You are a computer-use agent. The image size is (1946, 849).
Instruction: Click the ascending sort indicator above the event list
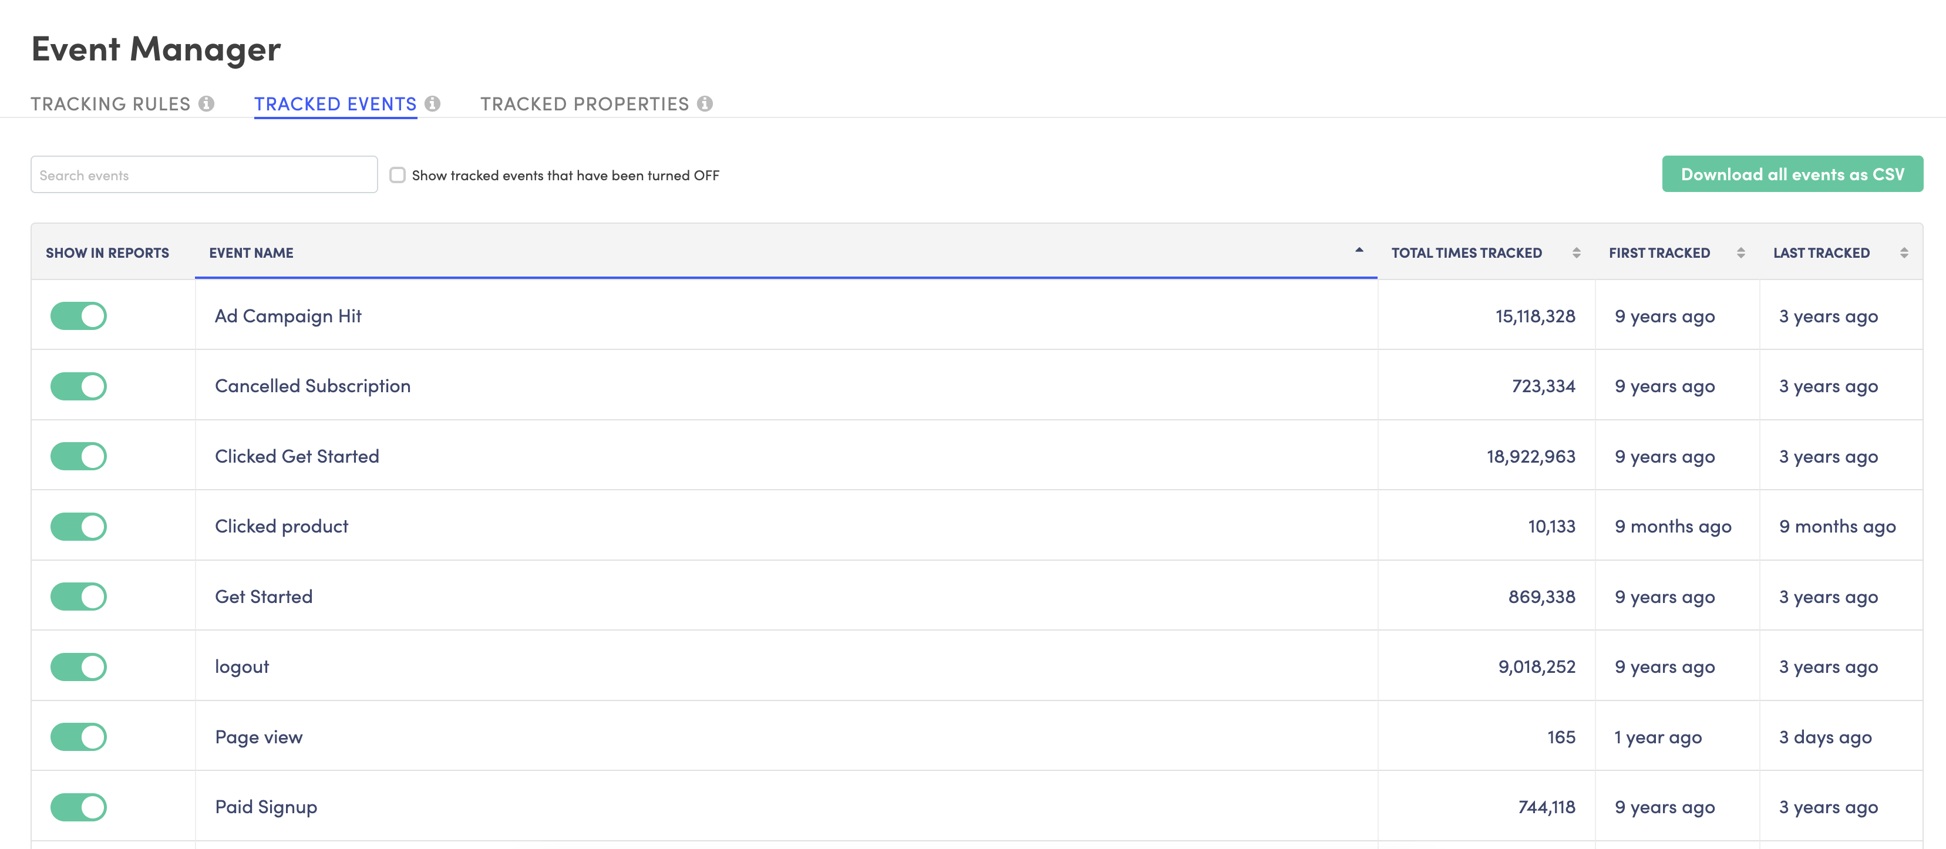1358,250
